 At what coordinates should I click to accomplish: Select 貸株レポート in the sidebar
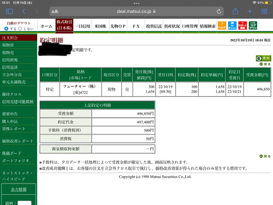(14, 129)
